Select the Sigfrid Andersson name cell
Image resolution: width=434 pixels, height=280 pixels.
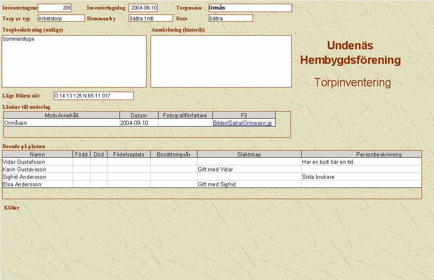(x=38, y=177)
